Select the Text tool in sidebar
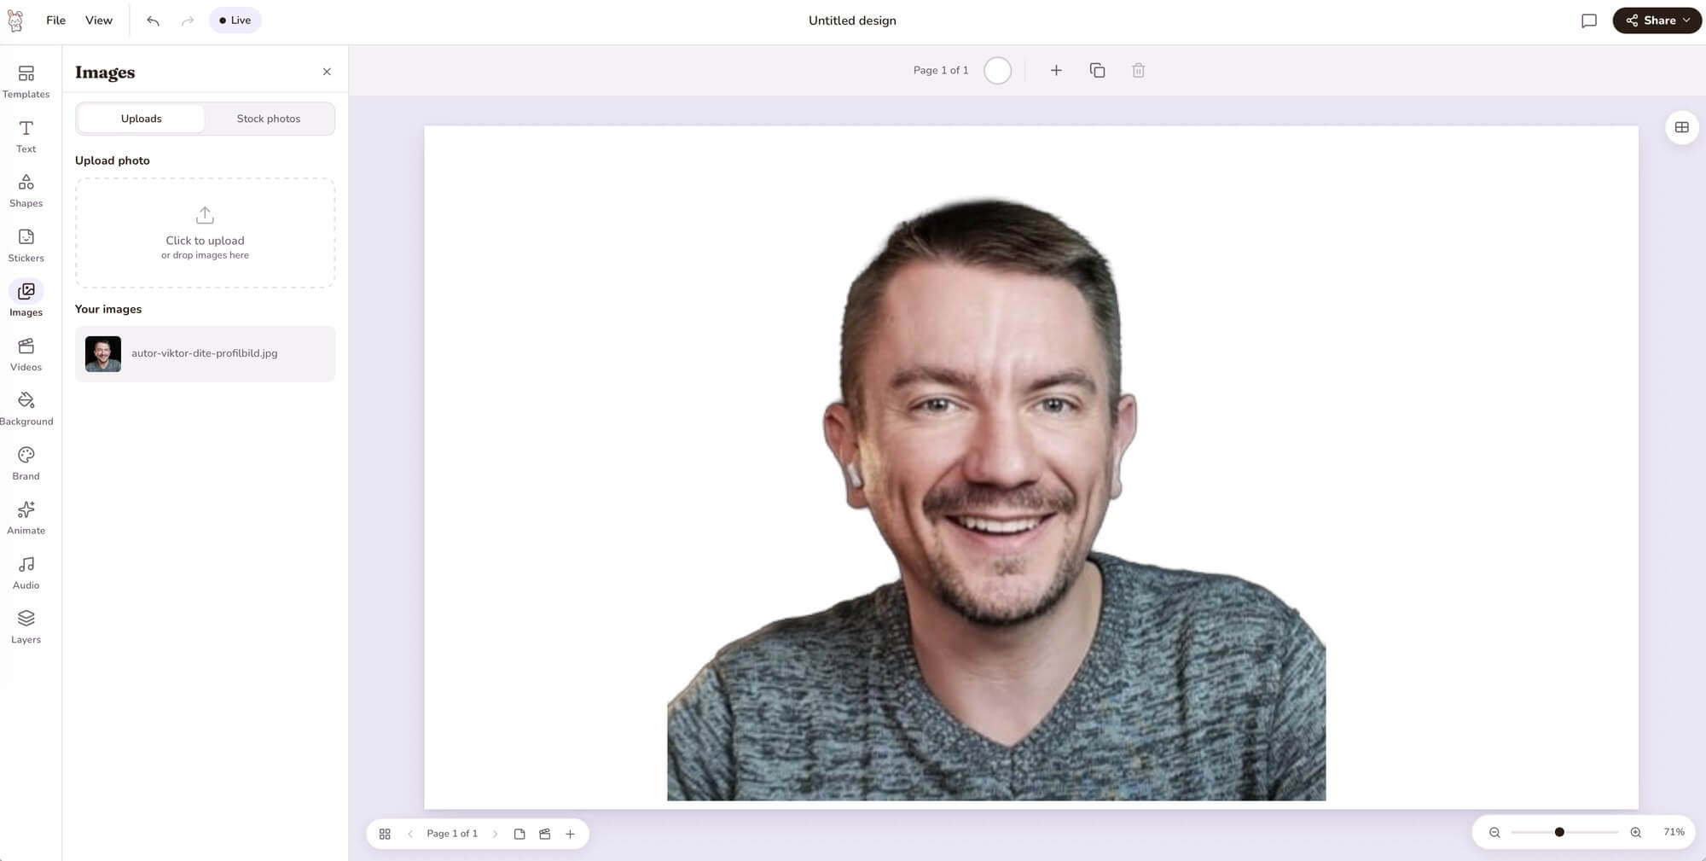Screen dimensions: 1706x861 26,137
